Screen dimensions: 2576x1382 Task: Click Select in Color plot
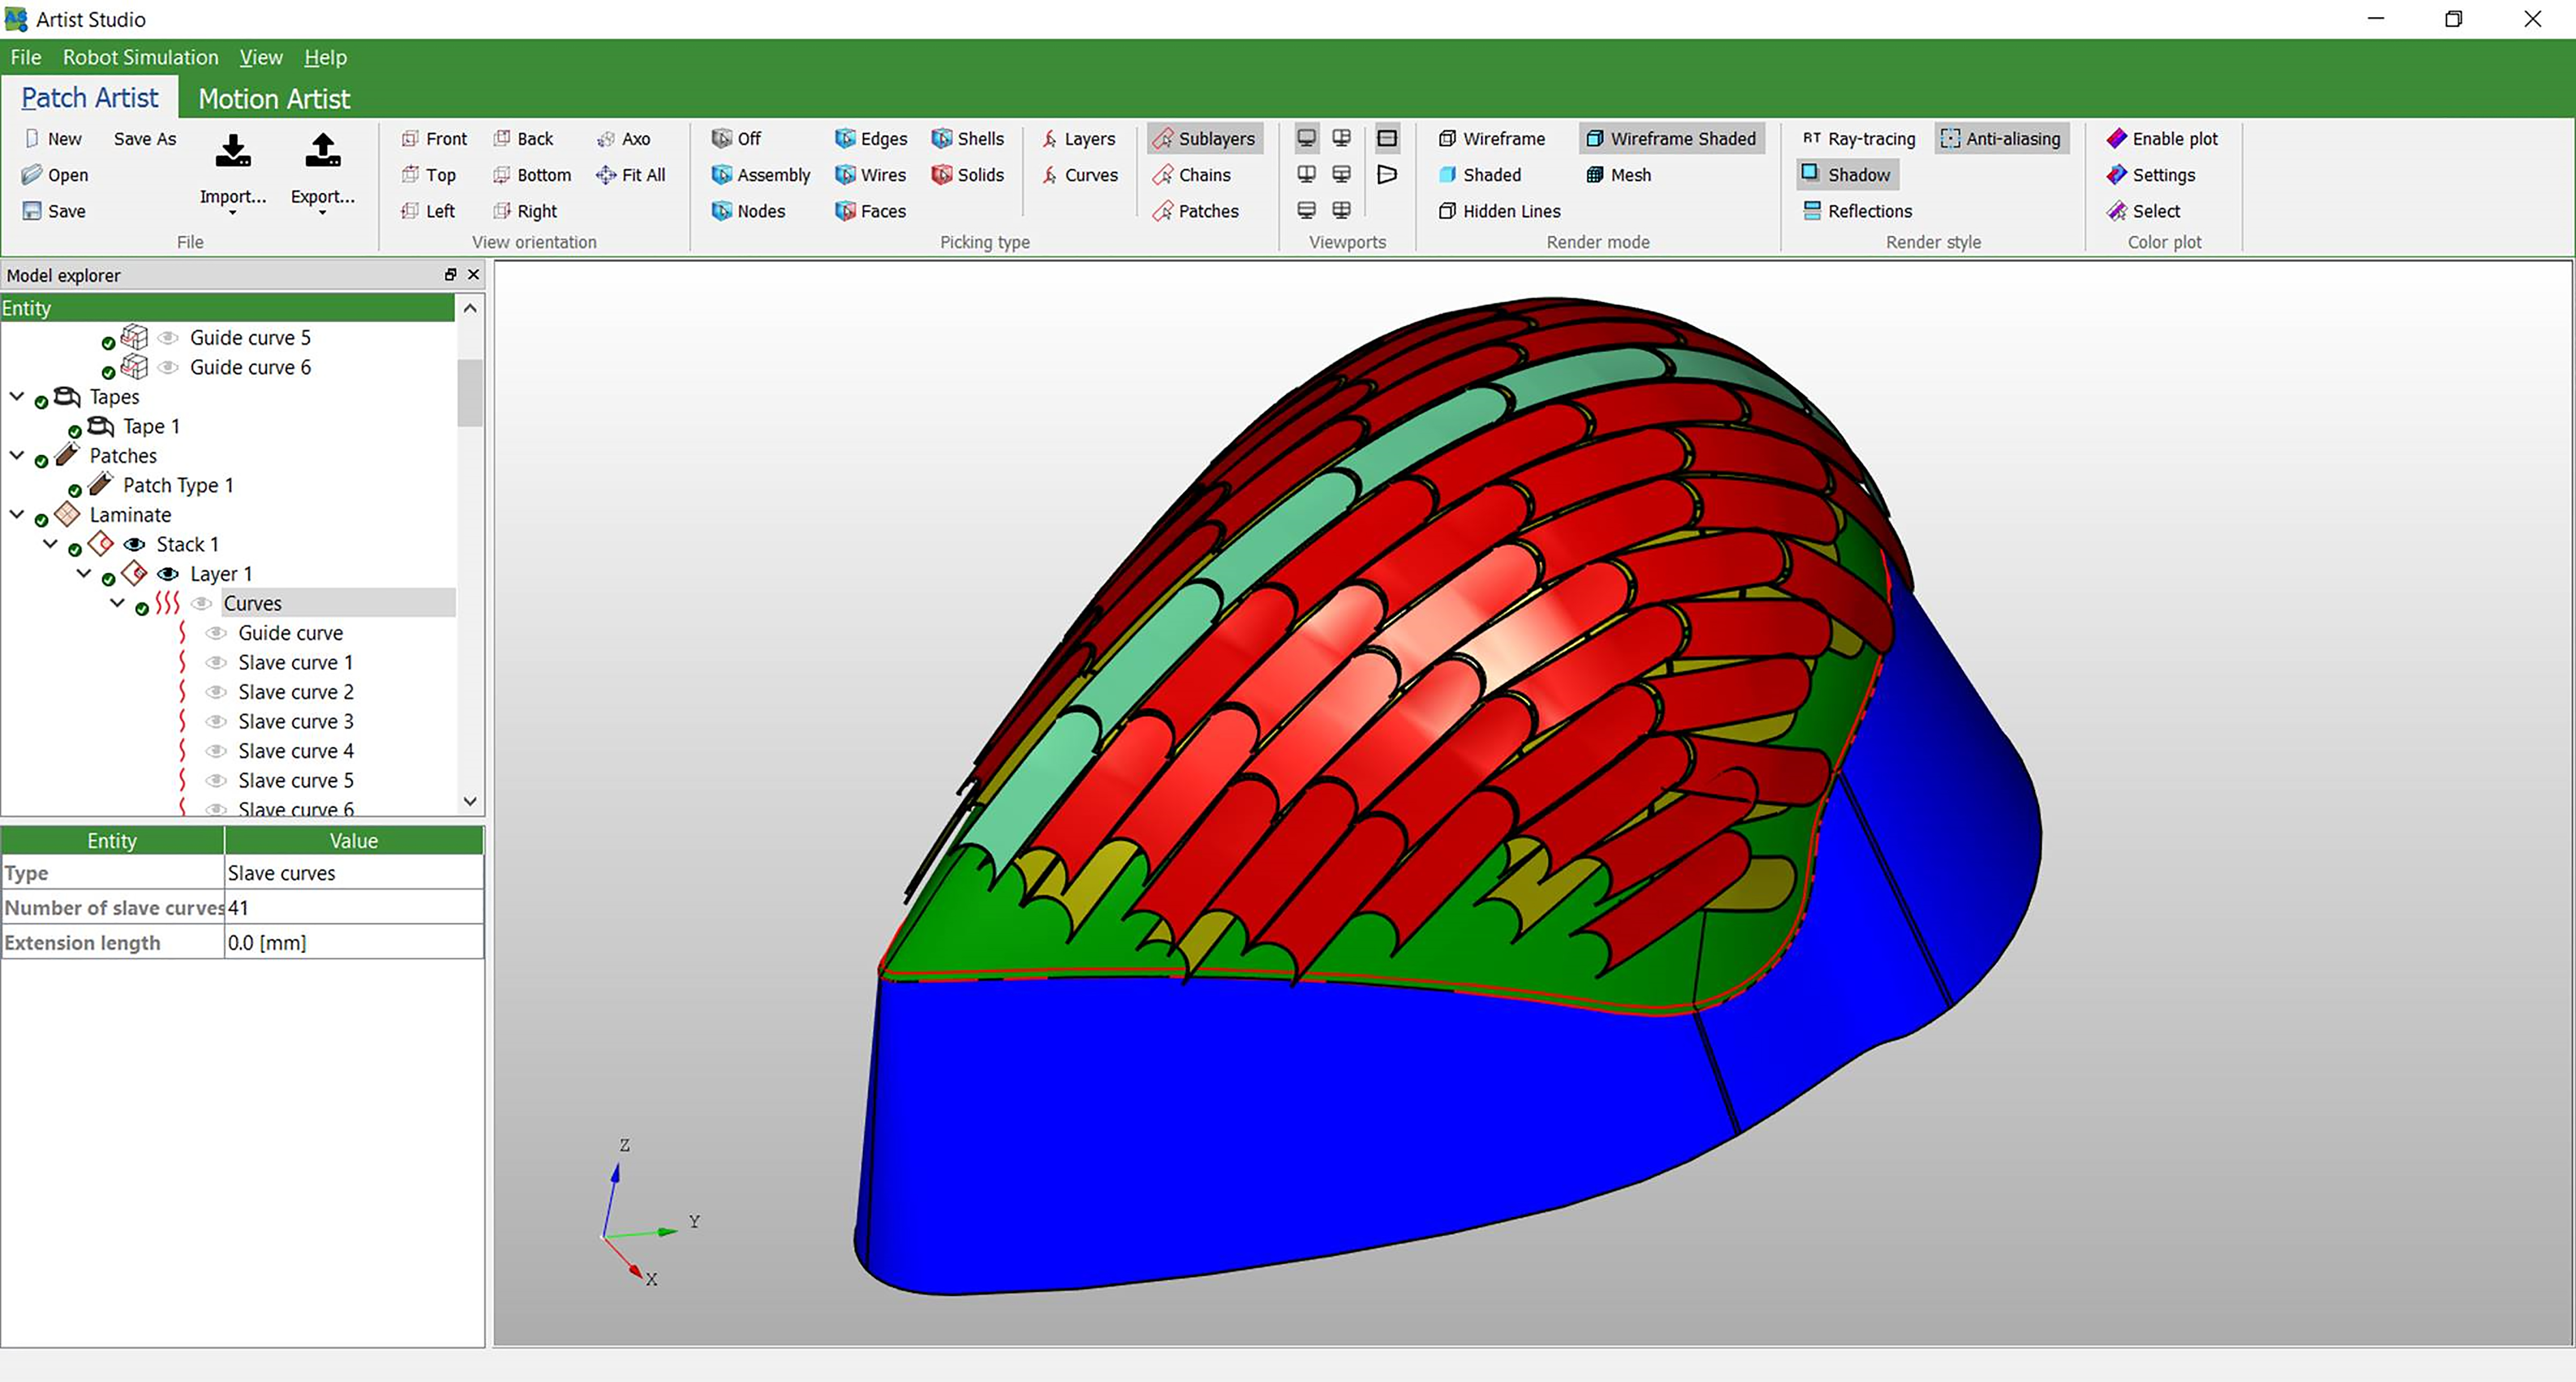click(2142, 211)
